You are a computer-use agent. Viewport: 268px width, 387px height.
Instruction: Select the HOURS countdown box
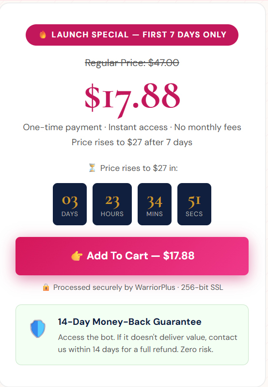(x=112, y=204)
